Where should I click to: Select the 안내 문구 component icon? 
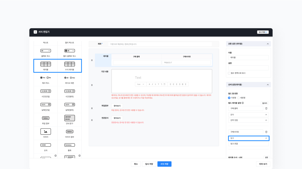point(70,118)
